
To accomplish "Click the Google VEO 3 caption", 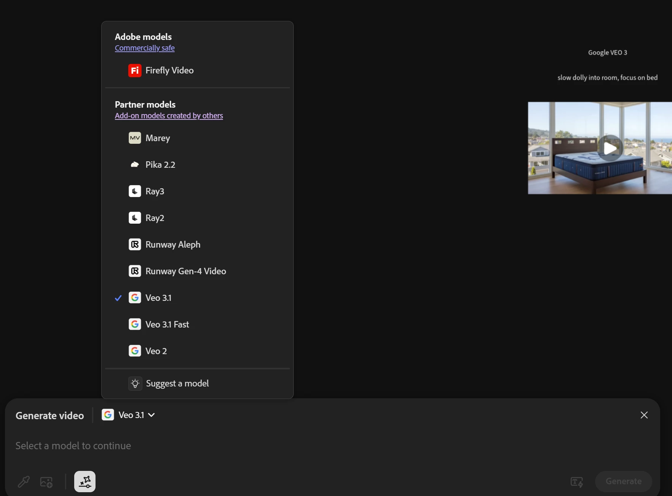I will (608, 52).
